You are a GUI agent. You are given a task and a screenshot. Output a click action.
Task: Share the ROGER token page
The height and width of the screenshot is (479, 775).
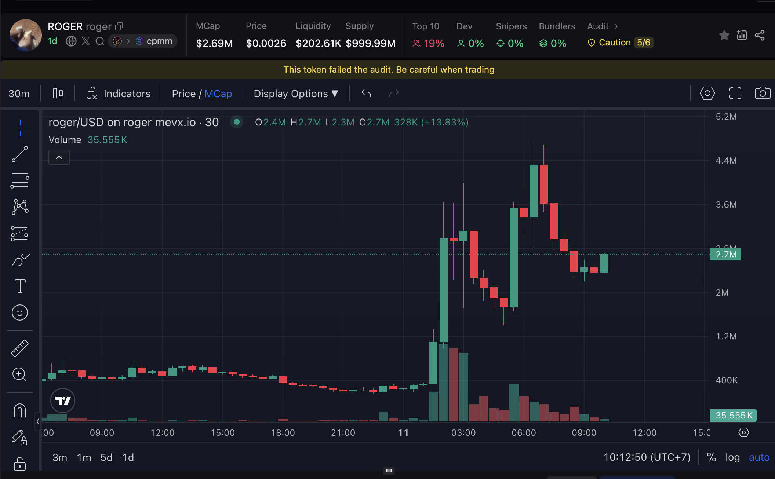(x=760, y=35)
